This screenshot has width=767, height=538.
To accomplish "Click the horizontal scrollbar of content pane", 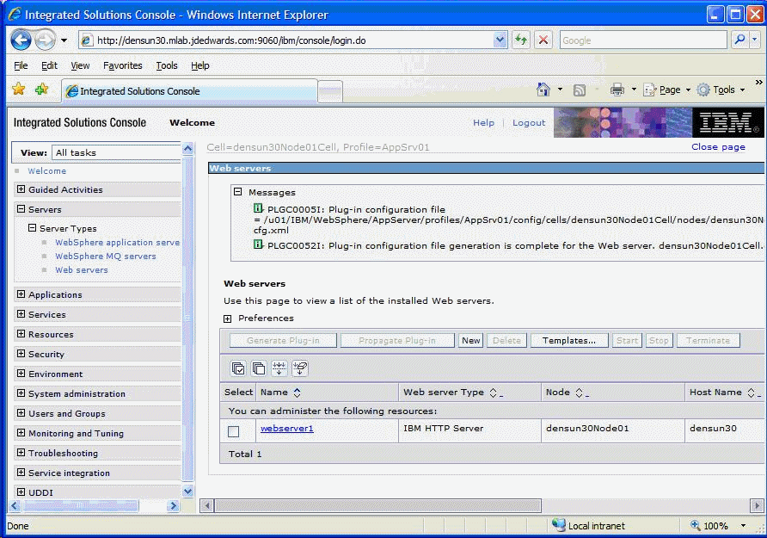I will tap(378, 506).
